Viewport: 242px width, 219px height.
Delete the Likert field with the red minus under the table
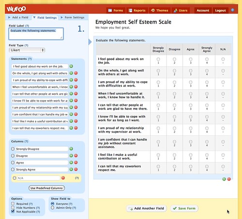coord(229,179)
